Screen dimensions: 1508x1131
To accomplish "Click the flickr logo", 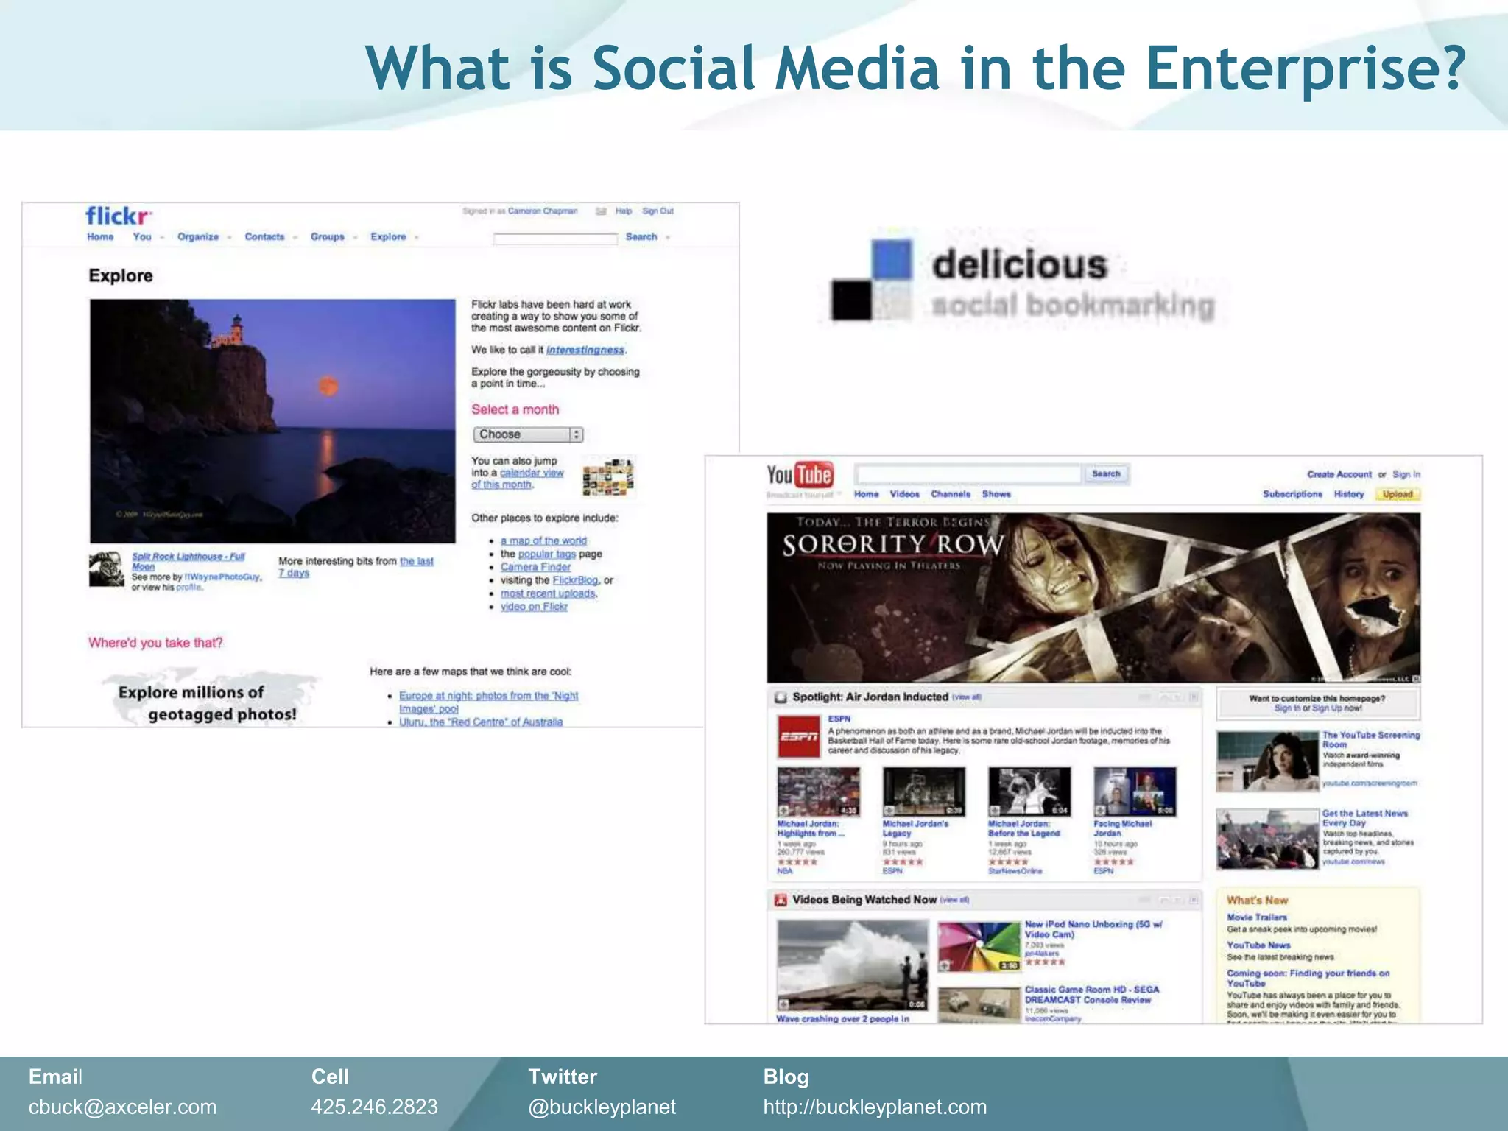I will point(119,216).
